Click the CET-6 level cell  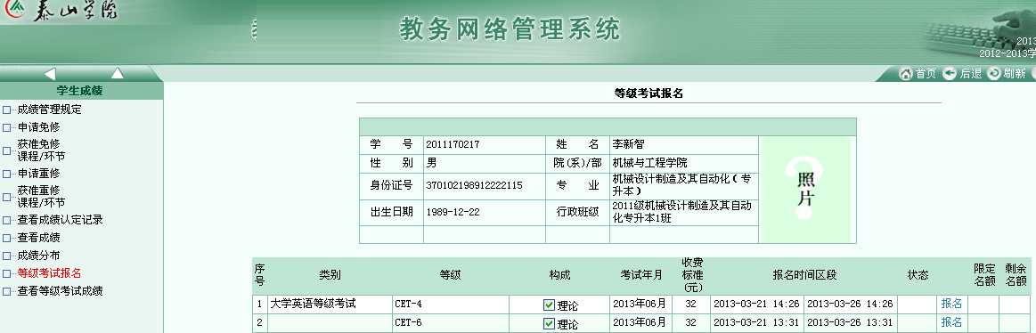(450, 322)
